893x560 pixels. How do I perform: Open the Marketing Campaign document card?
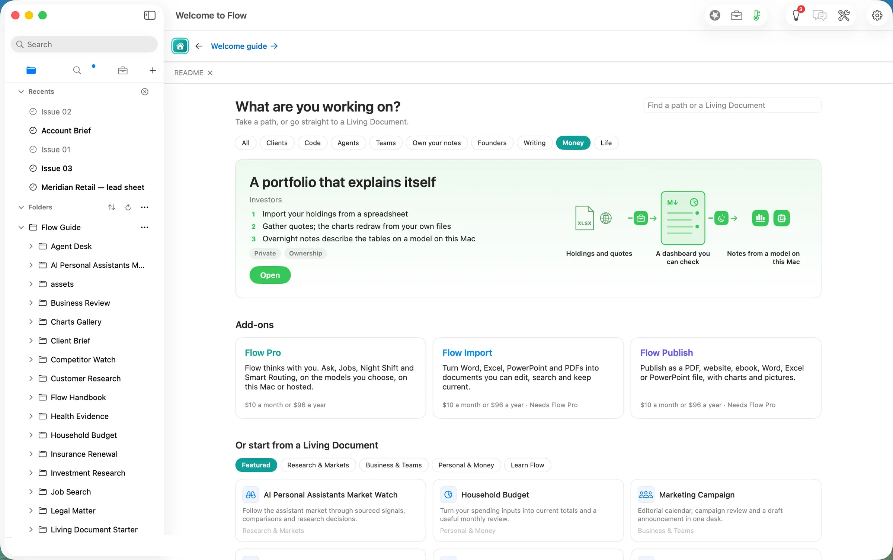726,510
